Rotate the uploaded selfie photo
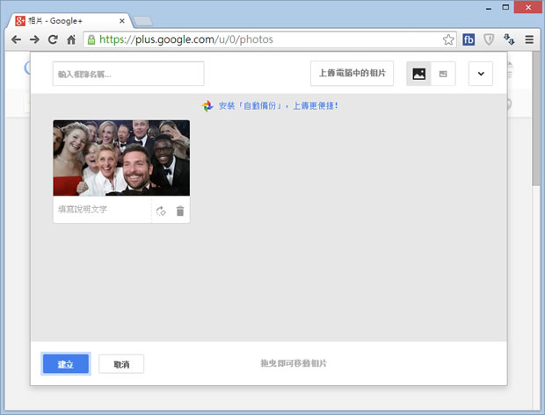The width and height of the screenshot is (545, 415). (x=161, y=211)
